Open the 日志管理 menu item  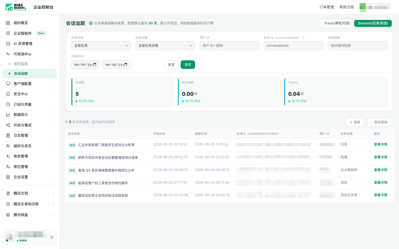pos(30,136)
